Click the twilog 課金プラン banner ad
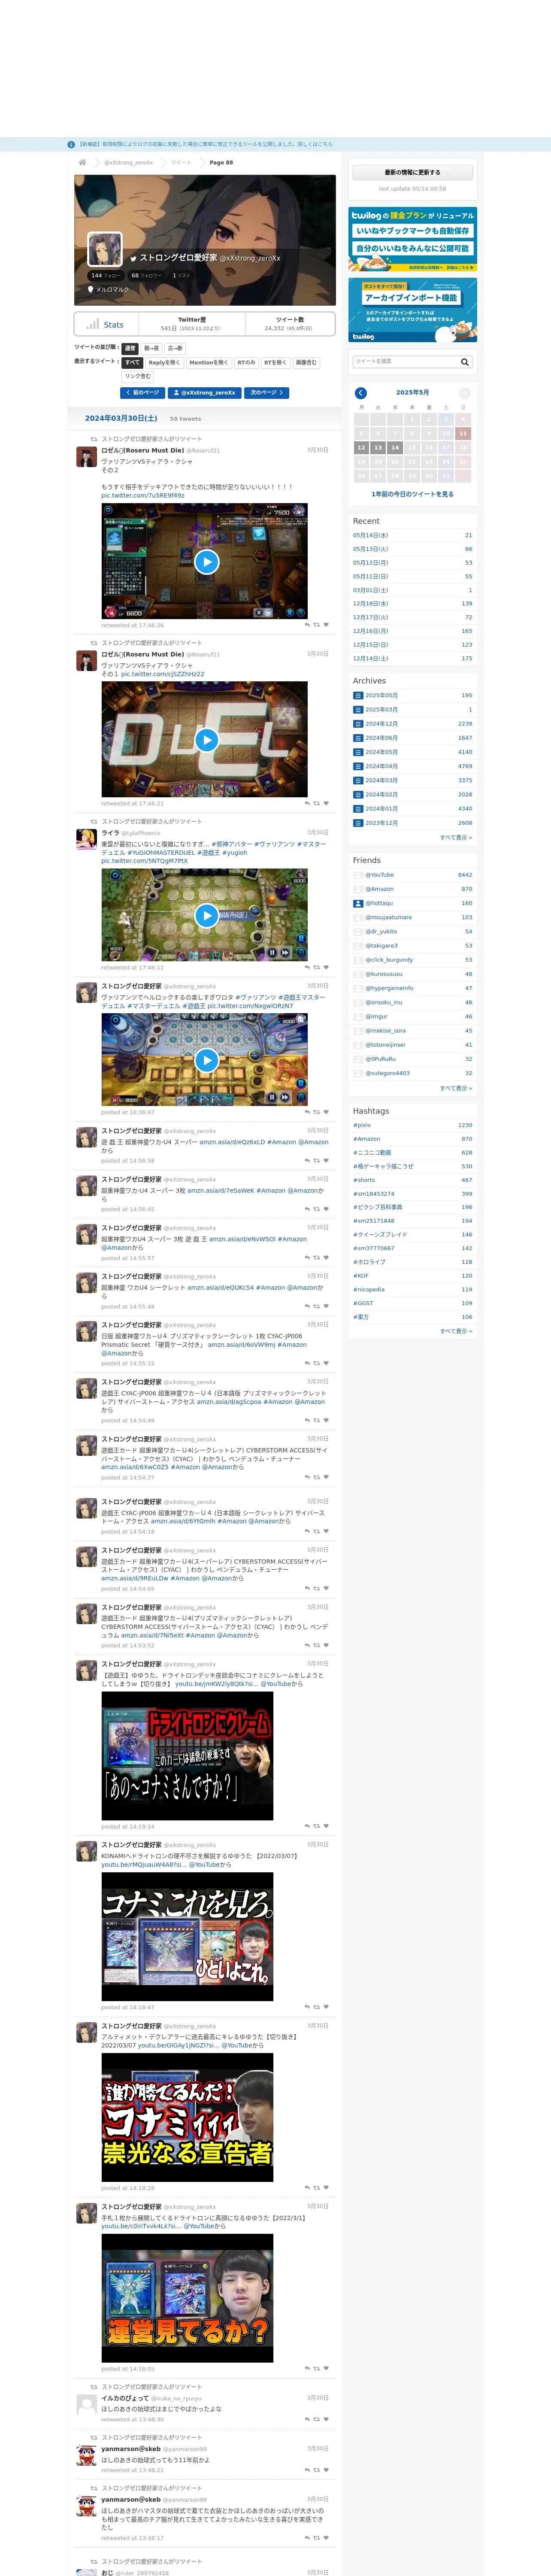 412,240
